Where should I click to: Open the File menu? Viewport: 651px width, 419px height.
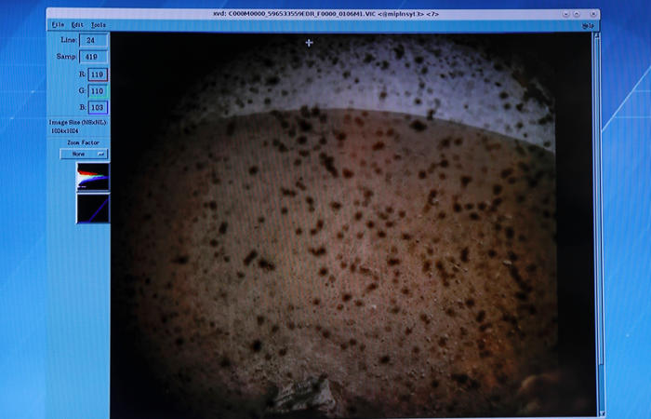point(59,24)
